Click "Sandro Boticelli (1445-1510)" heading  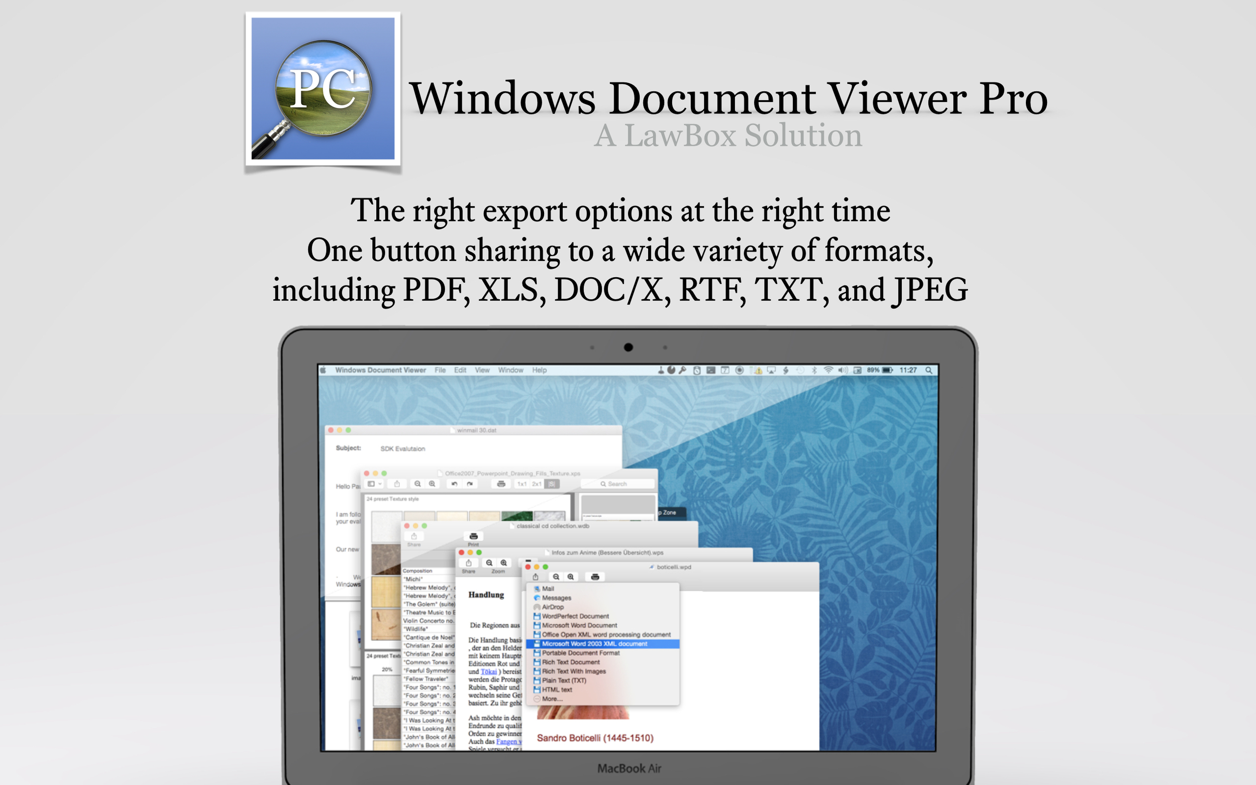595,738
